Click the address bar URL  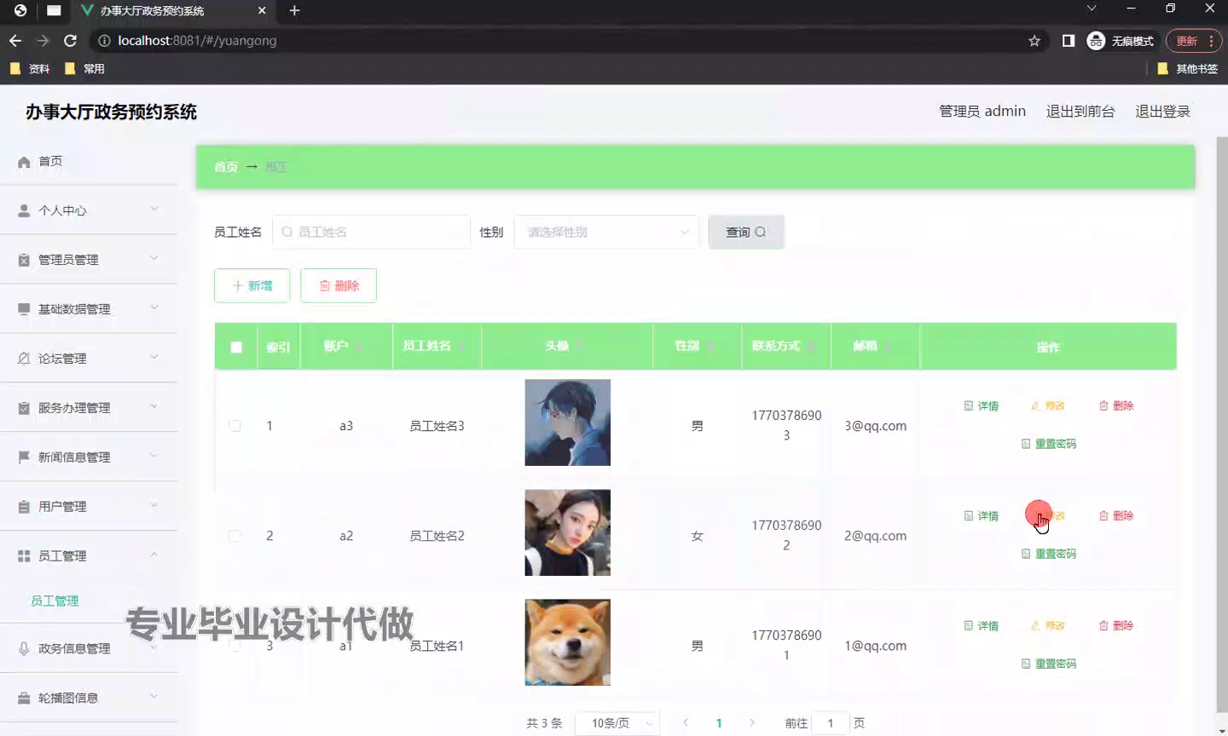point(197,41)
